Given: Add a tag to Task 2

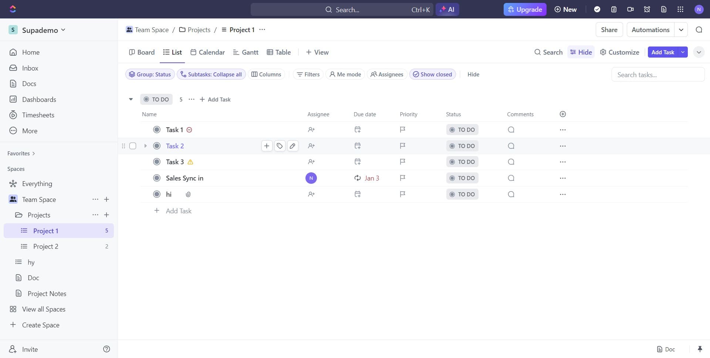Looking at the screenshot, I should [x=280, y=146].
